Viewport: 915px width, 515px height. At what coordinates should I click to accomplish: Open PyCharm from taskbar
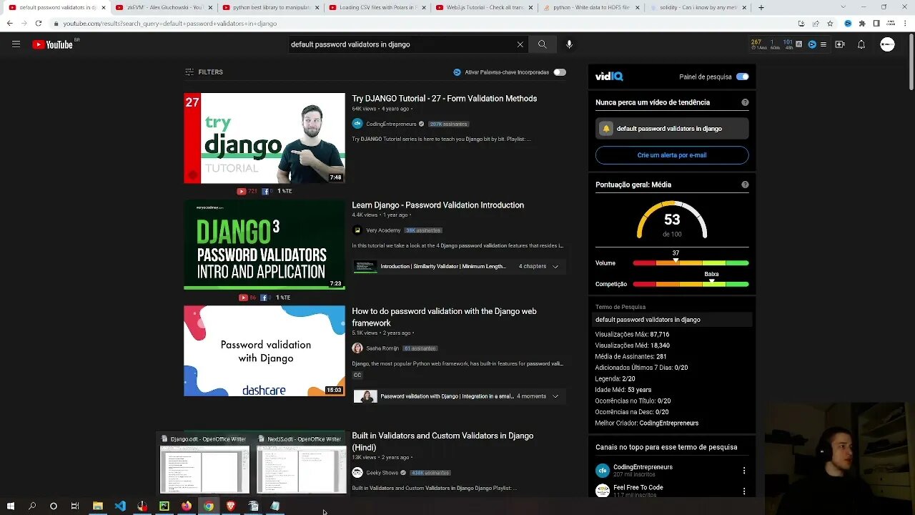[x=164, y=506]
